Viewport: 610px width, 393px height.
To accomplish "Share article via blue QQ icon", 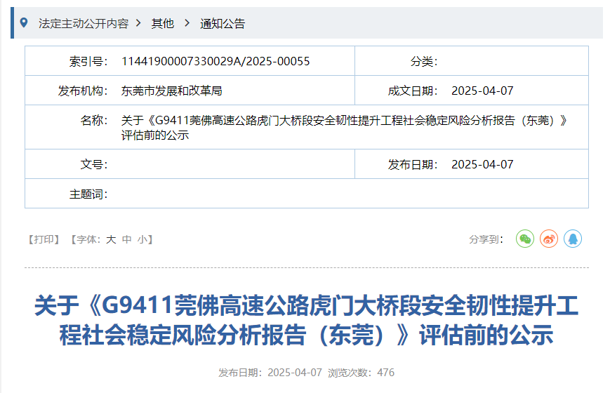I will [573, 239].
